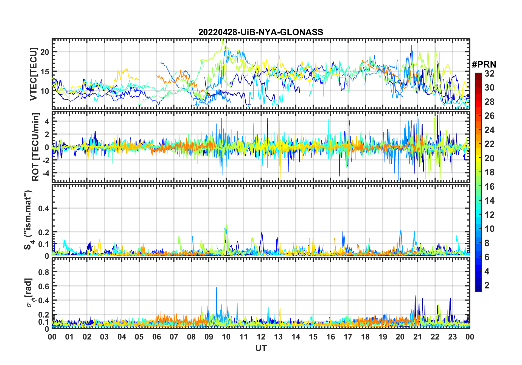Click inside the S4 scintillation panel
The height and width of the screenshot is (365, 522).
[261, 220]
